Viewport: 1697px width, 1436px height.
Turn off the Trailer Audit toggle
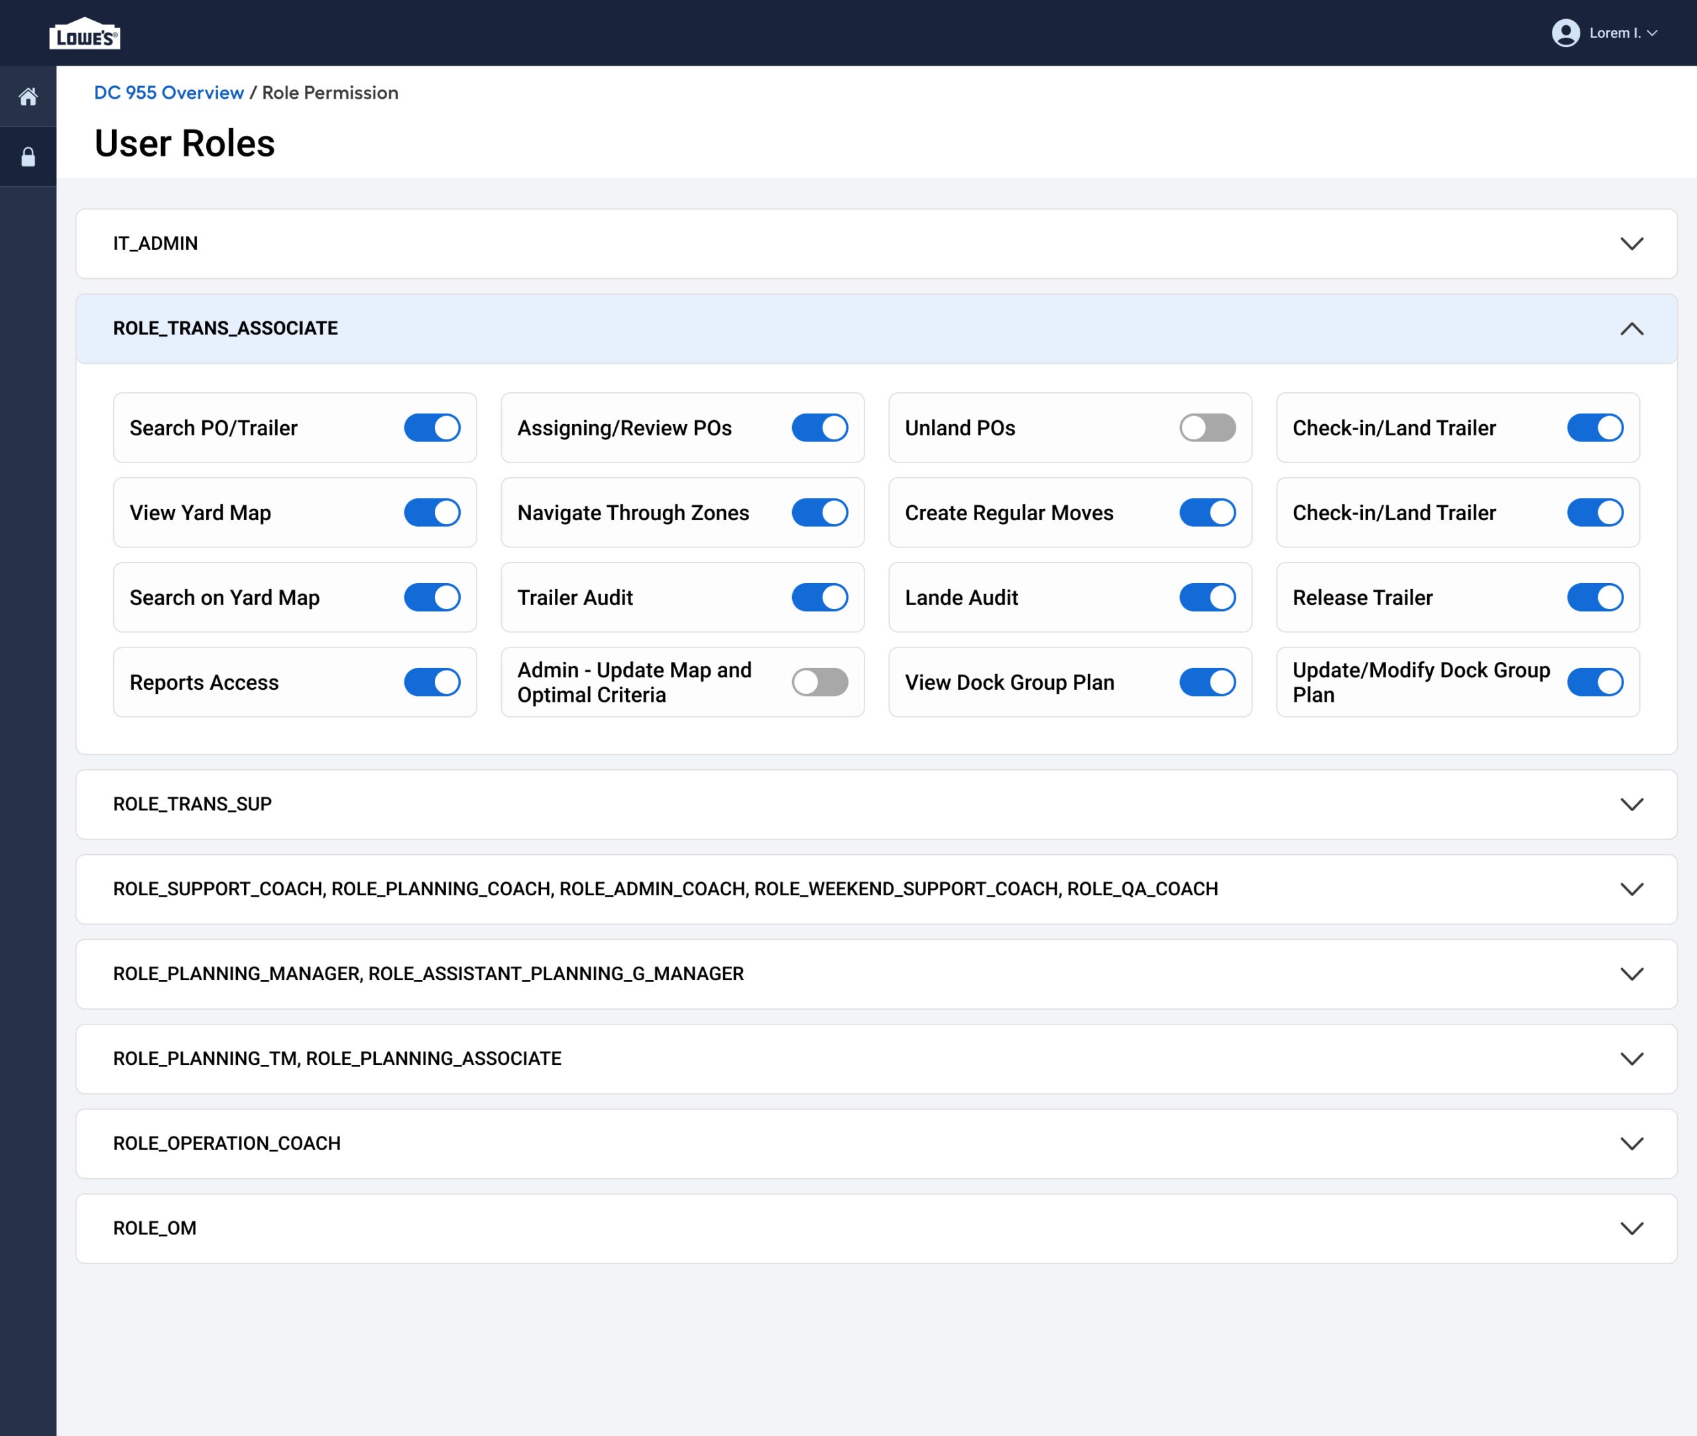click(x=819, y=596)
